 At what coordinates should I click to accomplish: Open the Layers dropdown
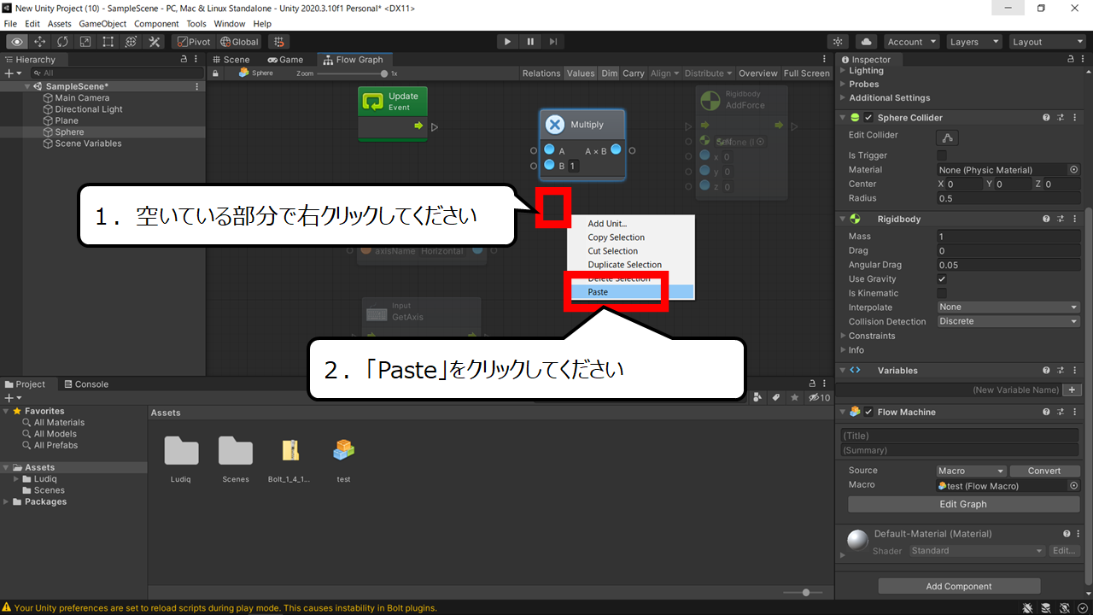(973, 42)
